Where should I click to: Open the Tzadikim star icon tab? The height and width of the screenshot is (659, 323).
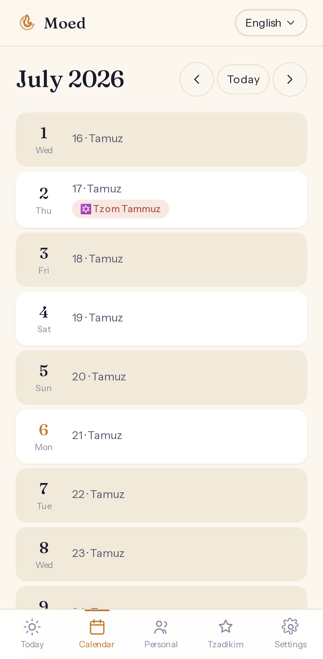click(226, 626)
